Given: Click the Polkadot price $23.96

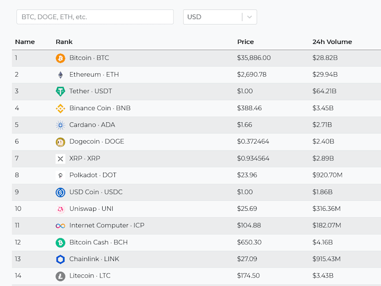Looking at the screenshot, I should click(x=247, y=175).
